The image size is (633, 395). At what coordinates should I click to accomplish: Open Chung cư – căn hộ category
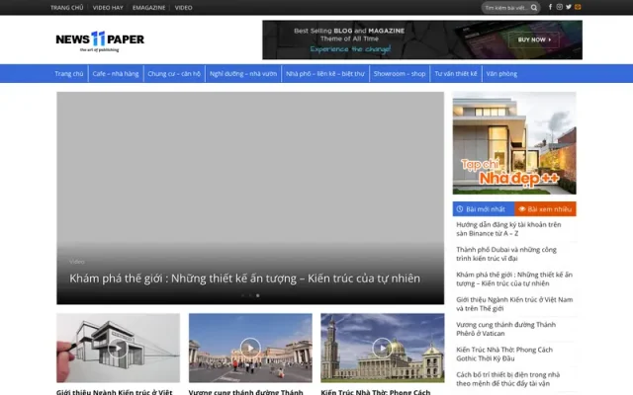174,74
